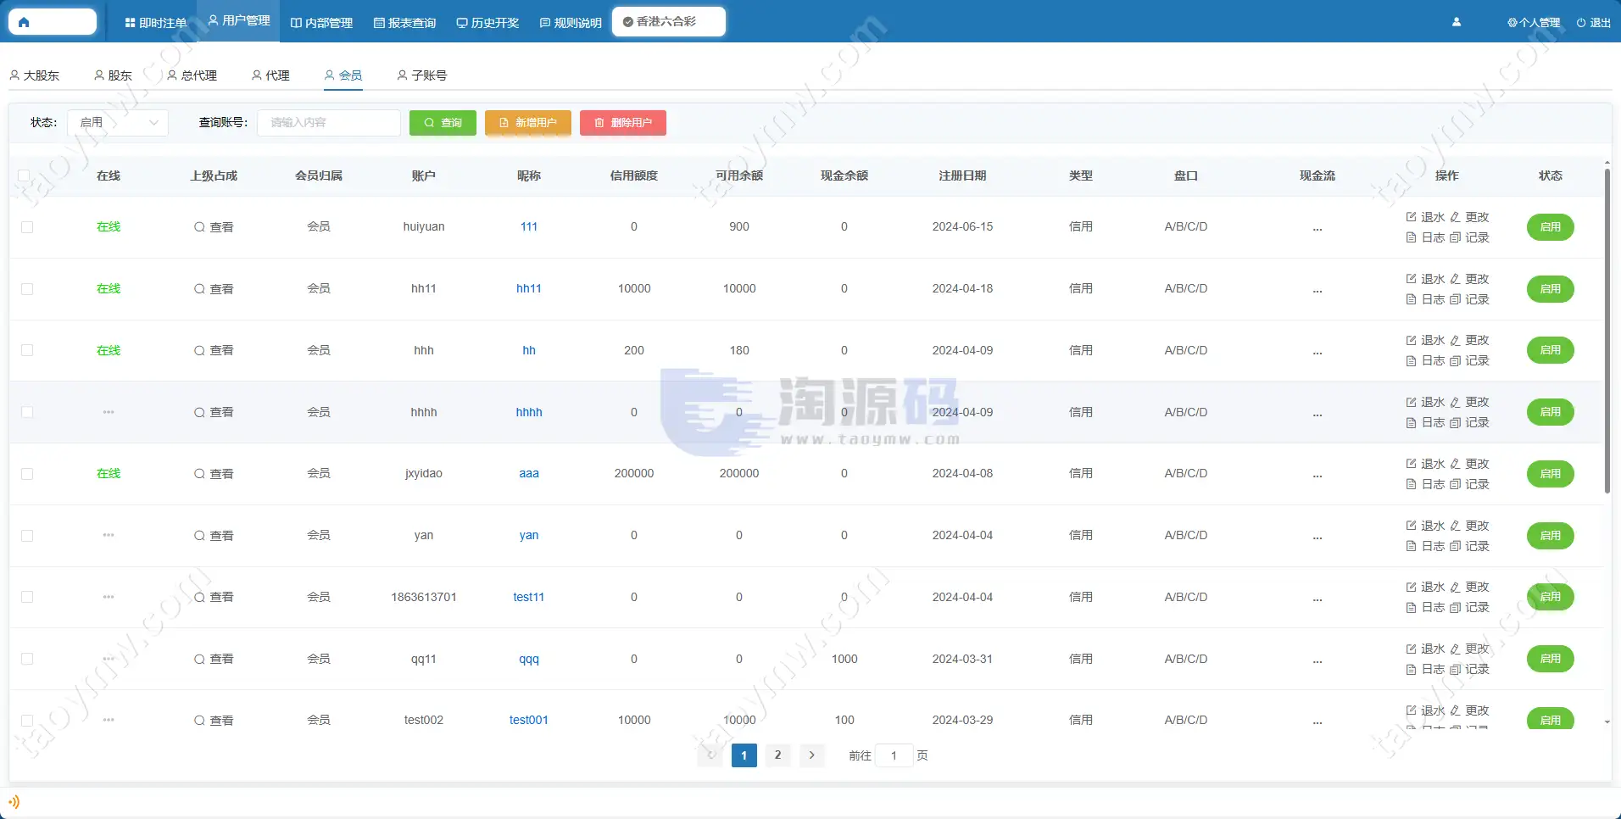Viewport: 1621px width, 819px height.
Task: Check the hh11 row checkbox
Action: pos(27,289)
